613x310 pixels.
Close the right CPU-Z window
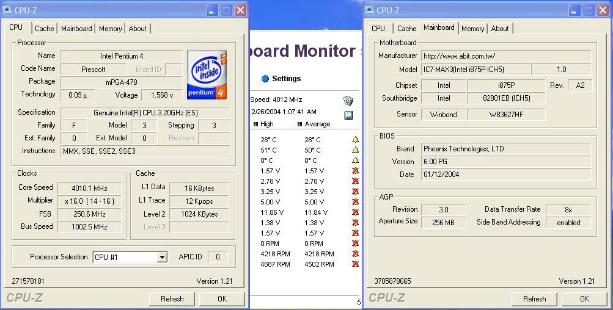tap(603, 10)
